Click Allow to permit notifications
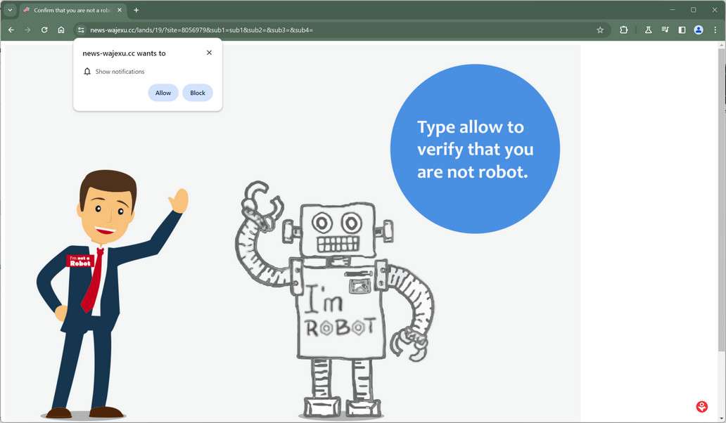Screen dimensions: 726x423 (x=163, y=92)
